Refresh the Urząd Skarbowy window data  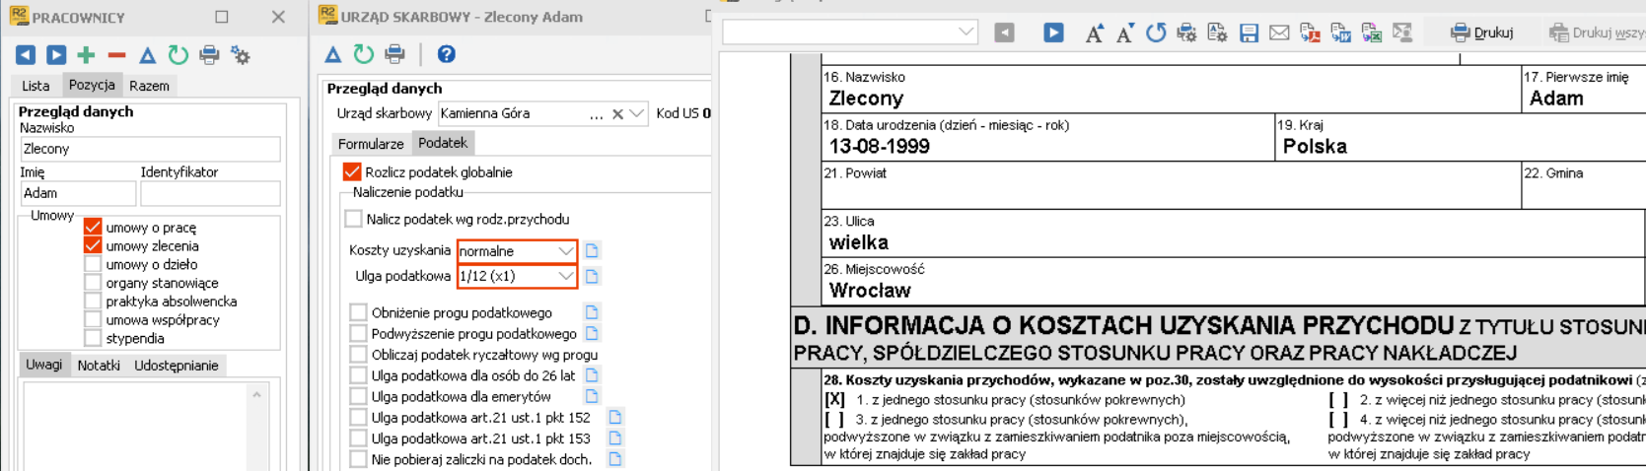[x=364, y=54]
